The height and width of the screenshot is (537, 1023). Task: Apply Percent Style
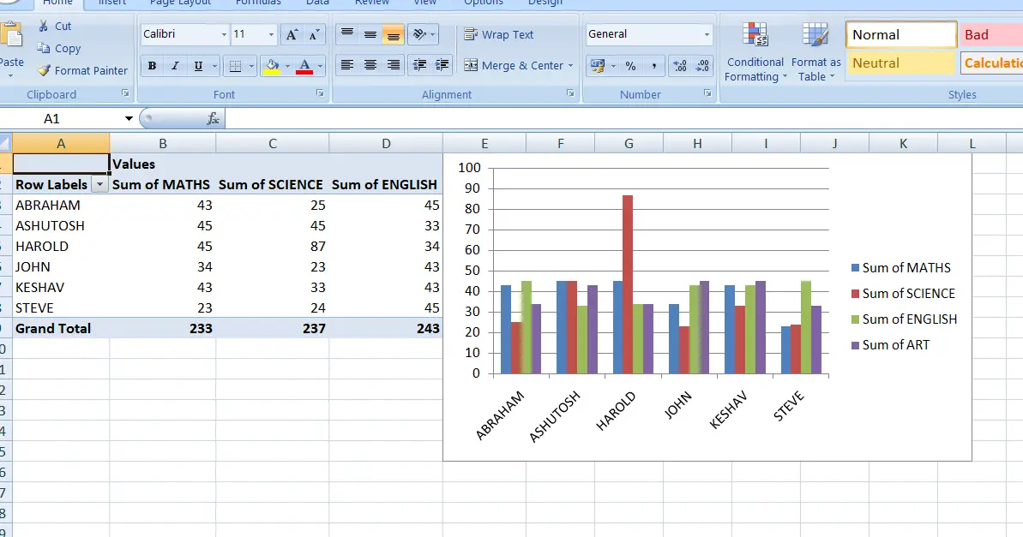coord(630,66)
